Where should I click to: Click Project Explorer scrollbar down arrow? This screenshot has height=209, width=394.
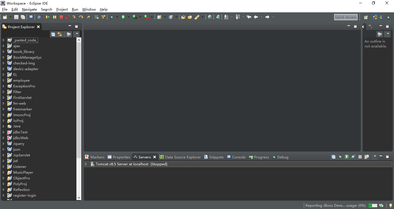tap(79, 198)
